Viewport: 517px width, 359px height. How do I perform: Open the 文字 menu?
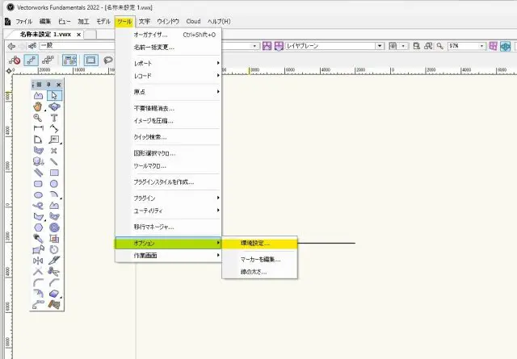click(145, 20)
